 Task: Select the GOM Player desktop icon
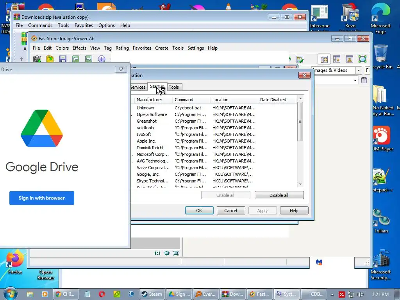click(x=382, y=139)
